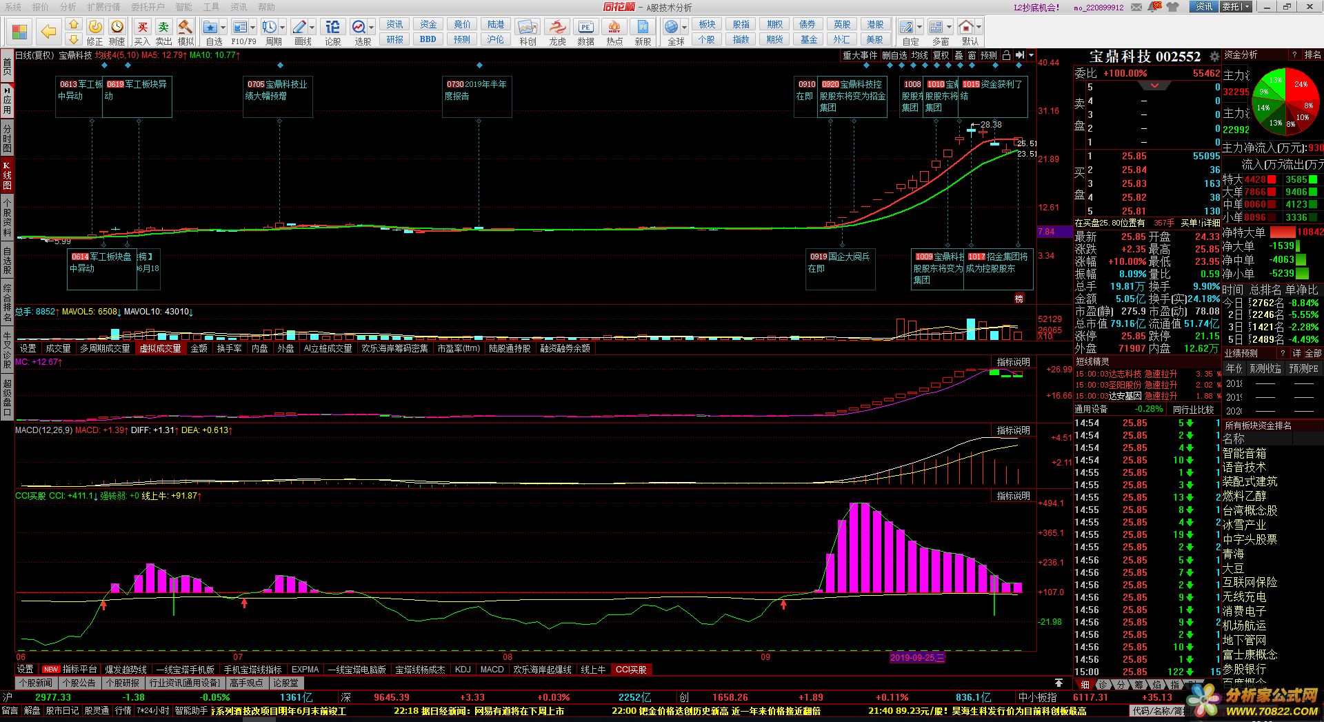Open the 龙虎 dragon-tiger list icon
Screen dimensions: 1324x722
click(557, 32)
